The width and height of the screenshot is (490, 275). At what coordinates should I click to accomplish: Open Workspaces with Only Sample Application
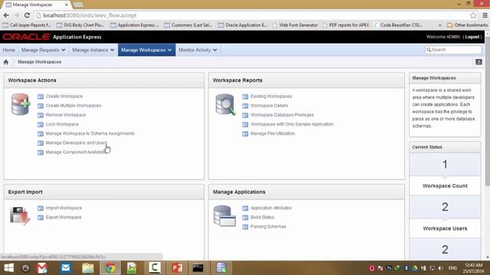pos(292,124)
